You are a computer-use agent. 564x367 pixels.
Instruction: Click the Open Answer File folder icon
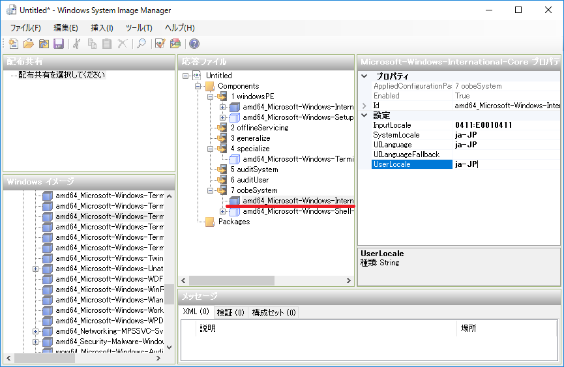click(29, 44)
